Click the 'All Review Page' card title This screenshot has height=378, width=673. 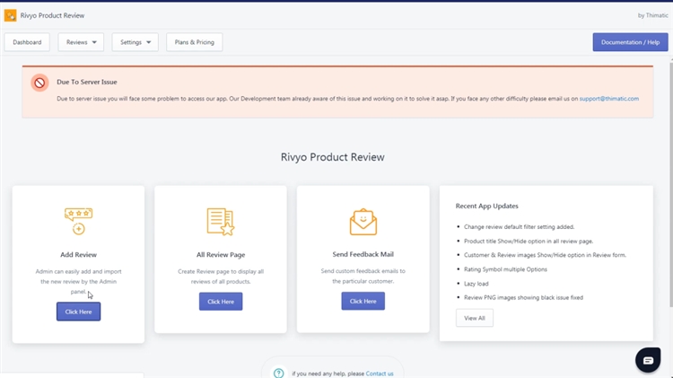point(221,254)
